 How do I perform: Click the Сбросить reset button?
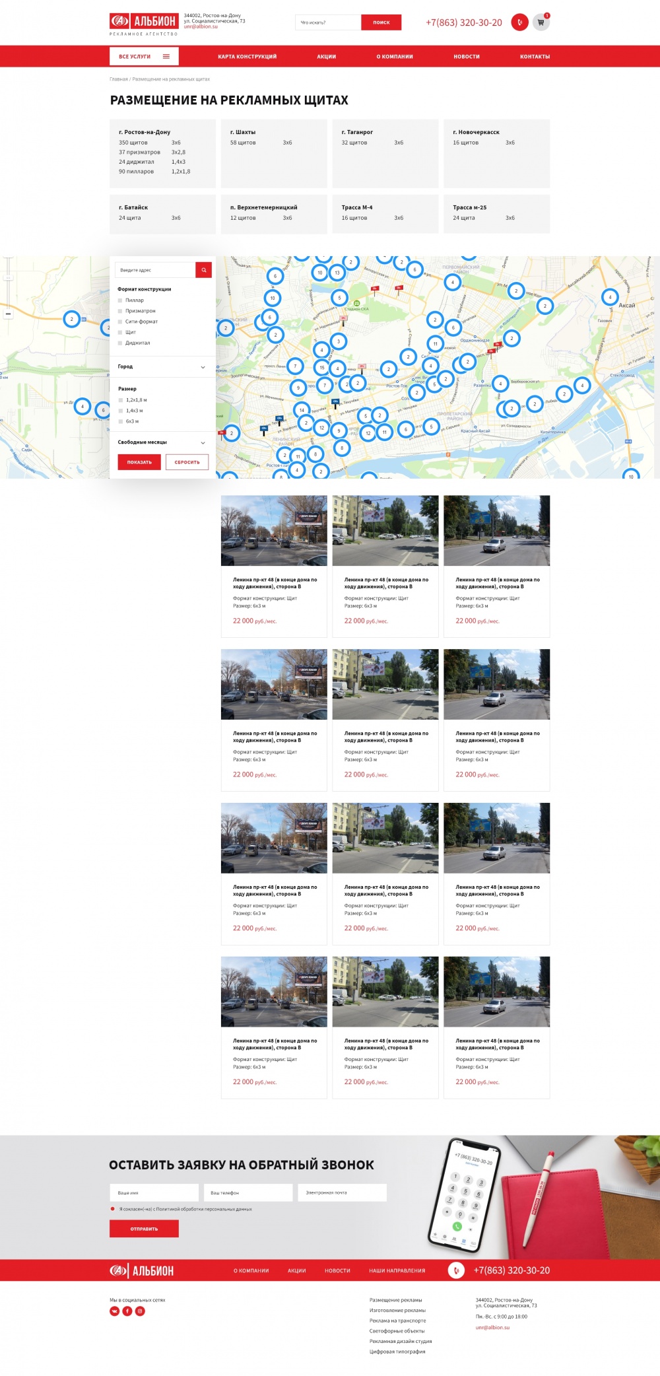tap(187, 462)
